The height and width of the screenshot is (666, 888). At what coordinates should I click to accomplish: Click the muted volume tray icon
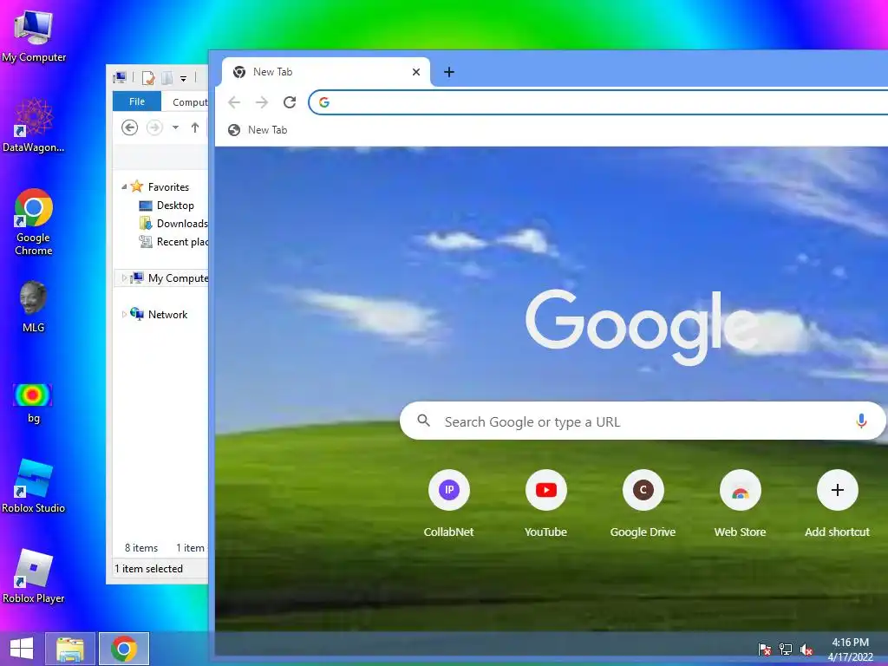806,649
